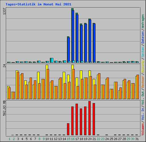Viewport: 146px width, 142px height.
Task: Select the red volume bar for day 15
Action: pyautogui.click(x=68, y=129)
